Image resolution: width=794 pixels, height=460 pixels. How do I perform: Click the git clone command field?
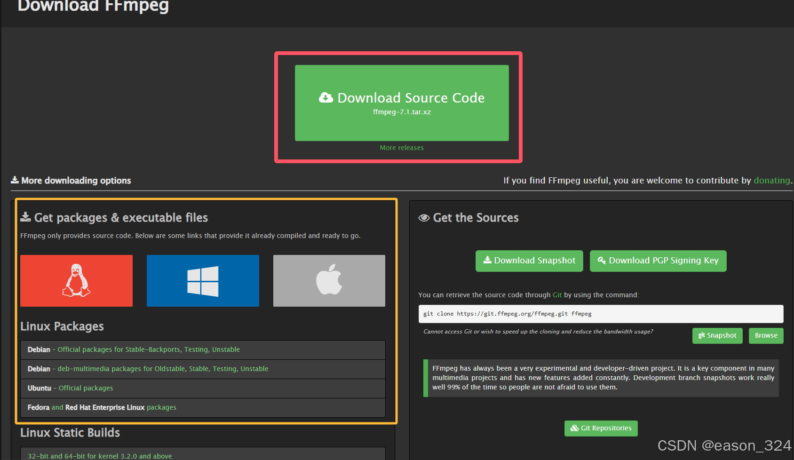click(601, 314)
